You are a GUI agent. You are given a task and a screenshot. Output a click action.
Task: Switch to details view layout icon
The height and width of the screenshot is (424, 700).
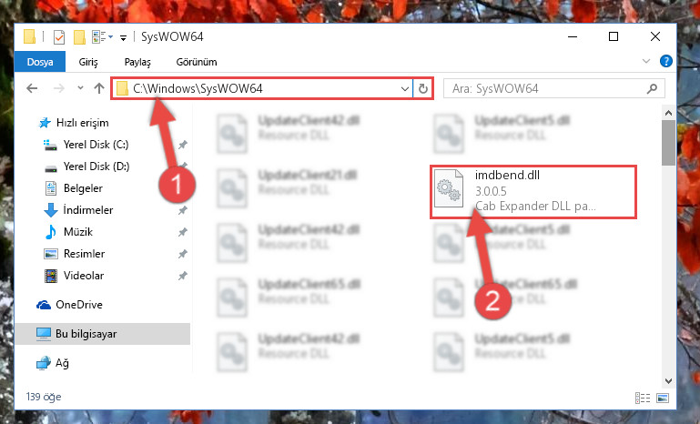click(643, 398)
